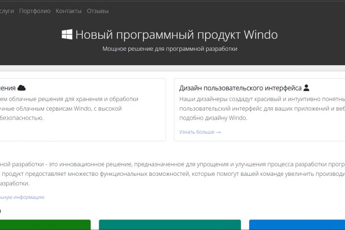Go to the Контакты page

[x=69, y=11]
